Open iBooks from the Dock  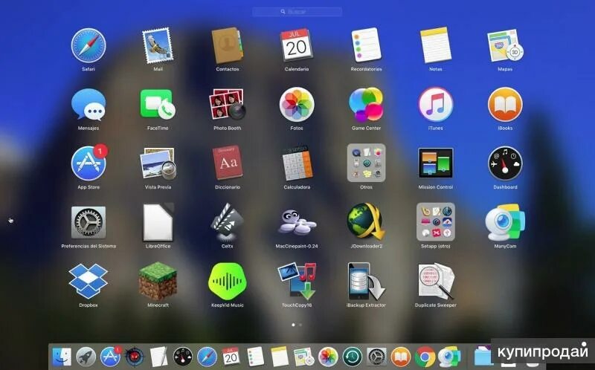coord(401,357)
